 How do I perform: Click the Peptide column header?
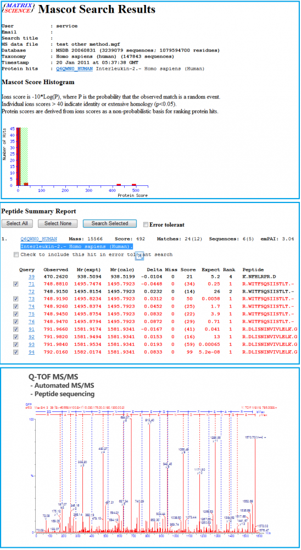pyautogui.click(x=253, y=269)
